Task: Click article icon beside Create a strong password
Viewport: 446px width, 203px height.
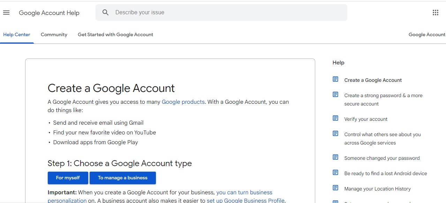Action: pyautogui.click(x=335, y=95)
